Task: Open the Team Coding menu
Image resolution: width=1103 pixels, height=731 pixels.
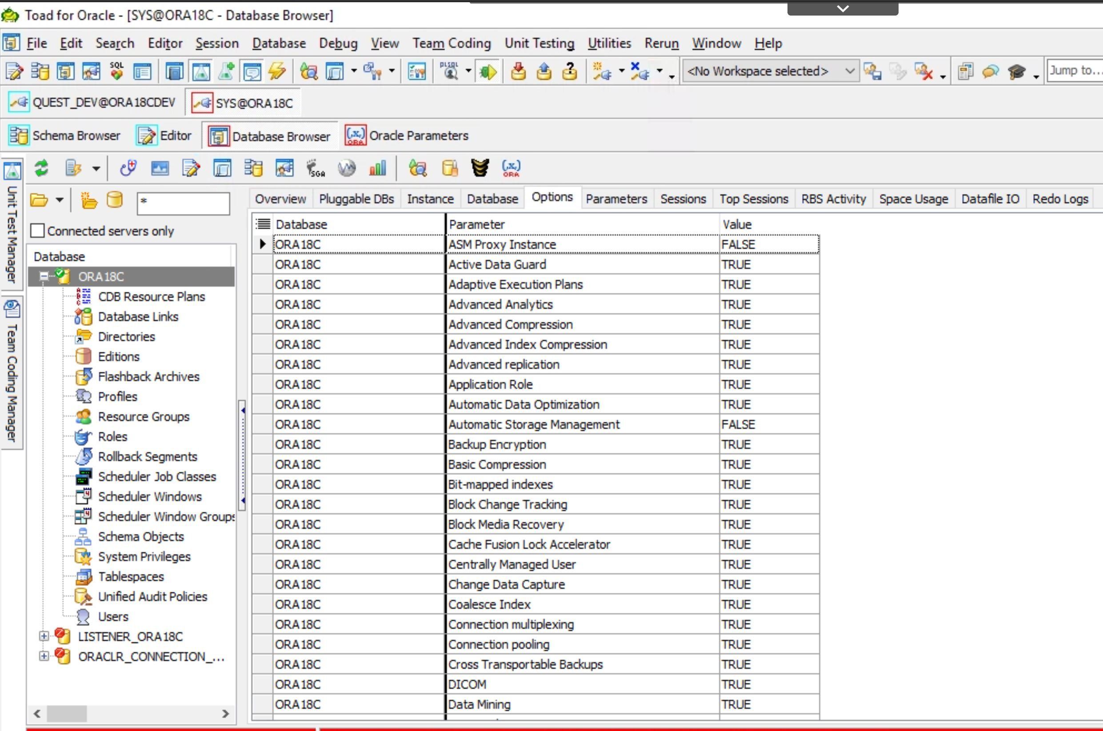Action: [x=451, y=43]
